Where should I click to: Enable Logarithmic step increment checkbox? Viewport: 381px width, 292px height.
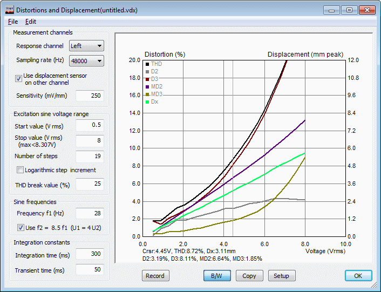click(21, 170)
